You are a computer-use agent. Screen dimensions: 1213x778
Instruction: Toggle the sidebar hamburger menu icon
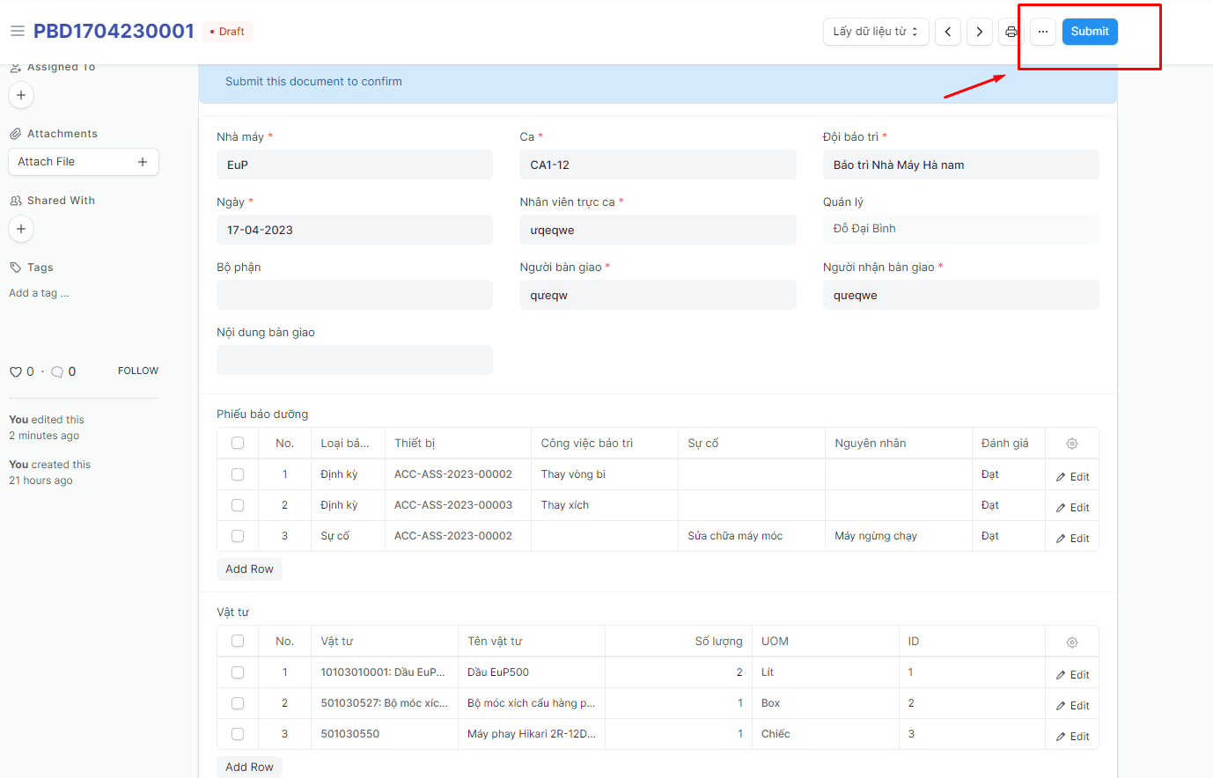[x=17, y=31]
